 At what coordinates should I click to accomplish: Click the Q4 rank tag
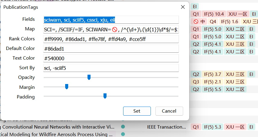pos(213,21)
